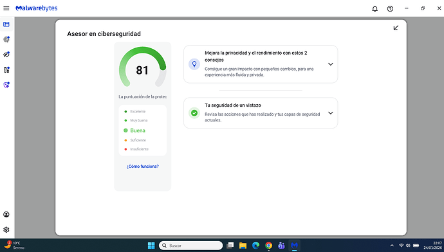Screen dimensions: 444x252
Task: Click the location pin tips icon
Action: click(x=194, y=64)
